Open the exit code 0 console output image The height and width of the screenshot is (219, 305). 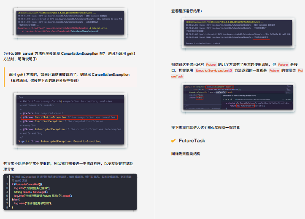coord(238,33)
